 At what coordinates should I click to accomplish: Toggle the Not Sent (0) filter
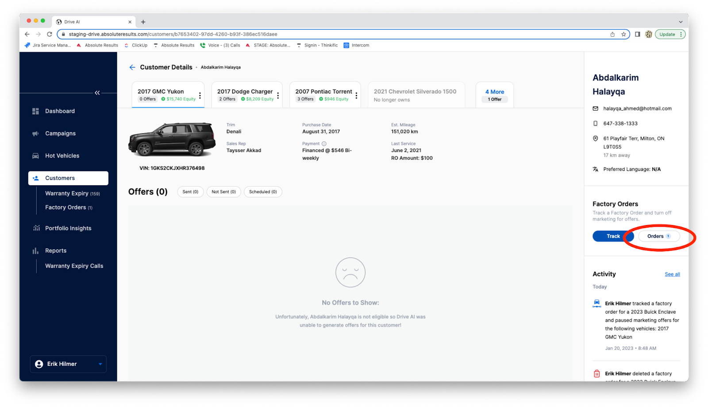pyautogui.click(x=223, y=192)
